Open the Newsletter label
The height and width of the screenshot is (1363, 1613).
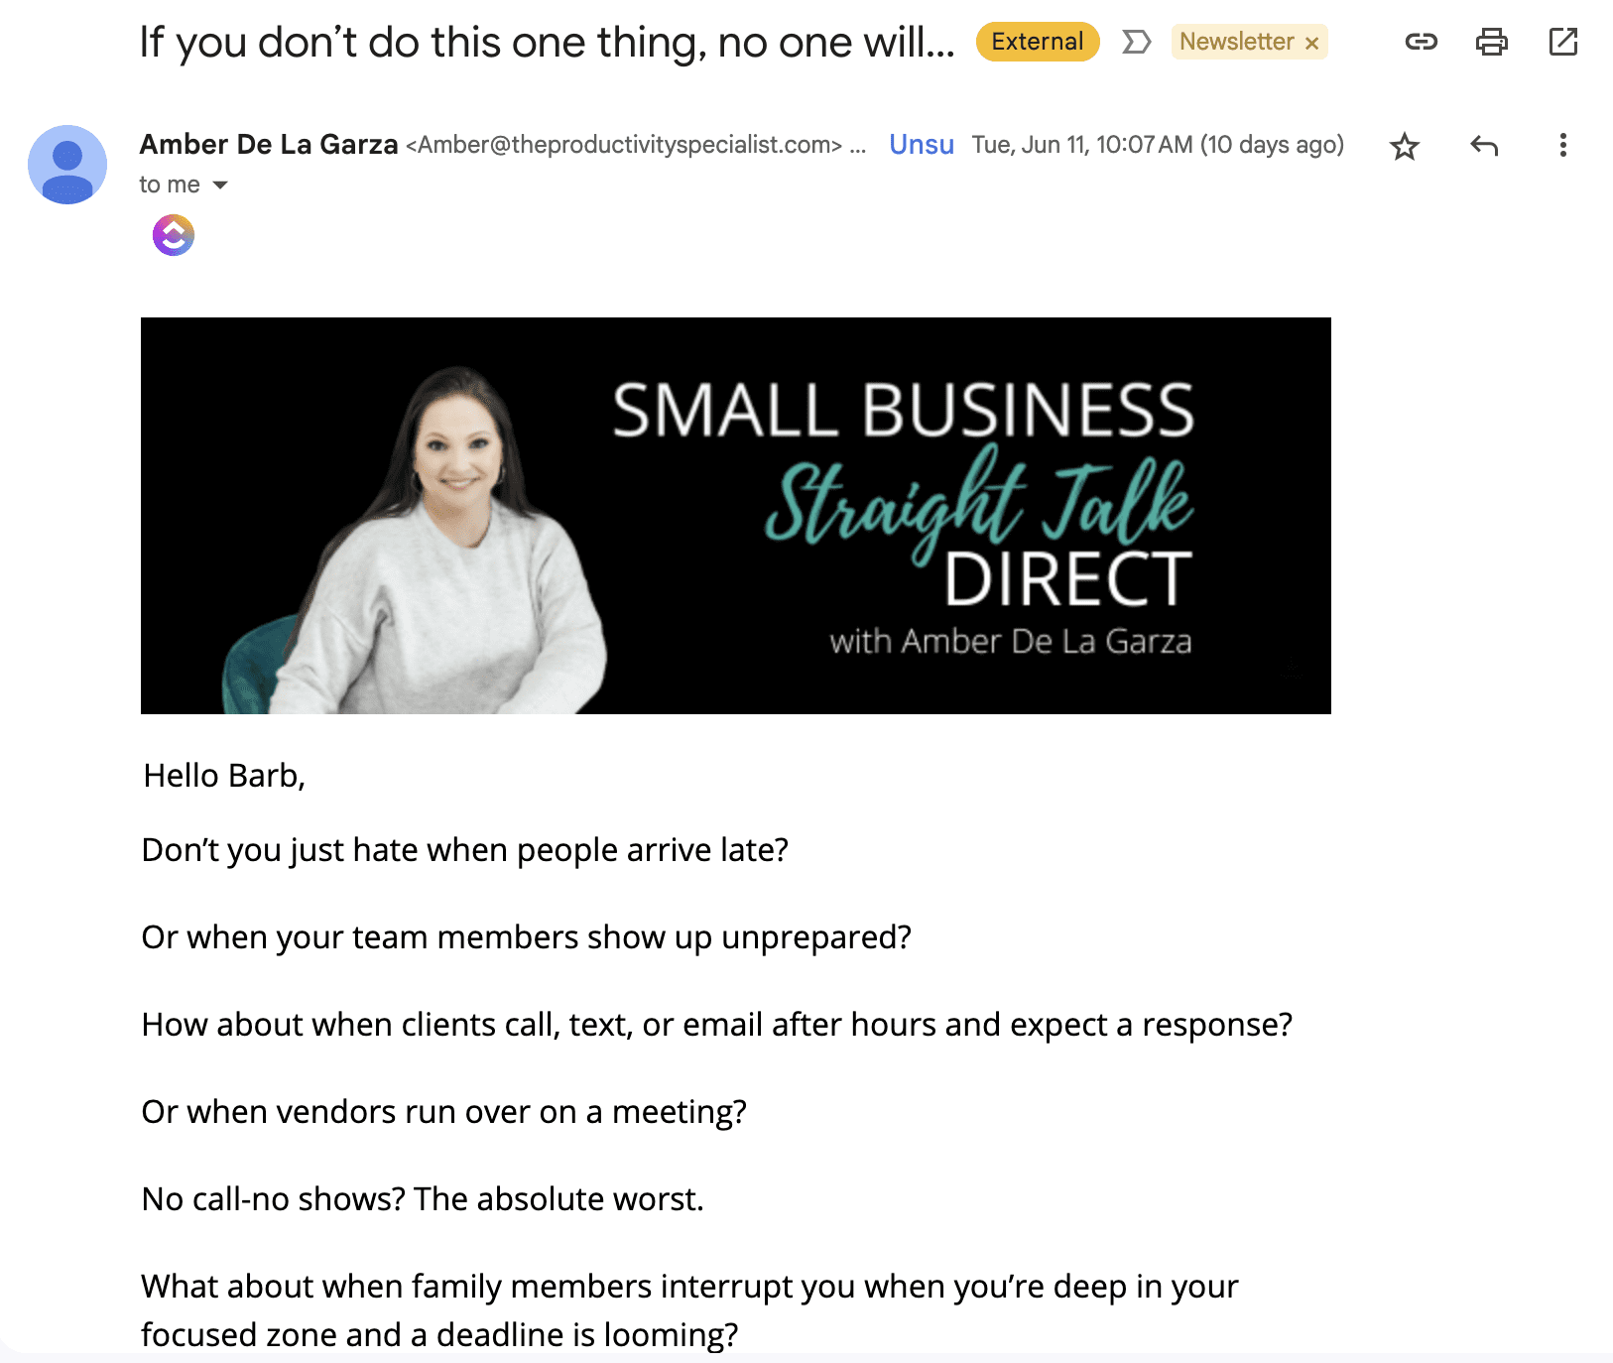click(1236, 42)
